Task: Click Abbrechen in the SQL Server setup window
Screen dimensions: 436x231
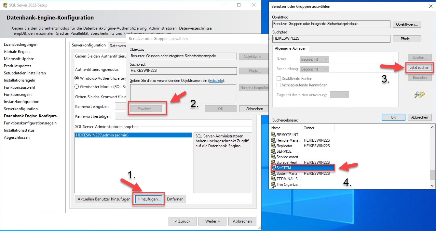Action: (x=242, y=221)
